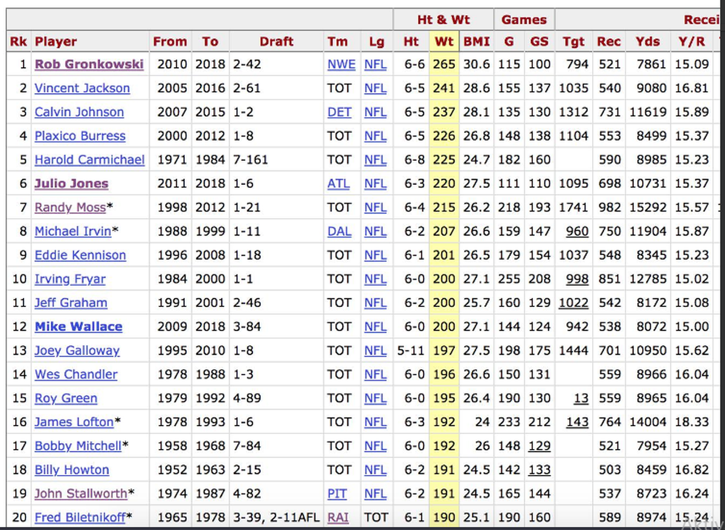Sort table by Yds column header
The height and width of the screenshot is (530, 725).
point(648,42)
